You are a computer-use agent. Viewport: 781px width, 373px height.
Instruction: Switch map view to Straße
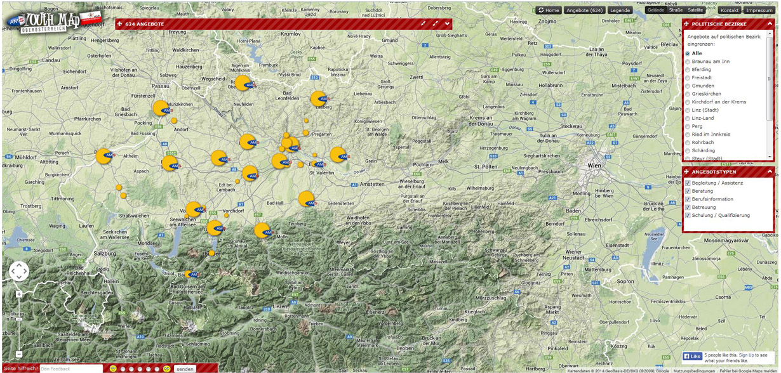pyautogui.click(x=676, y=10)
